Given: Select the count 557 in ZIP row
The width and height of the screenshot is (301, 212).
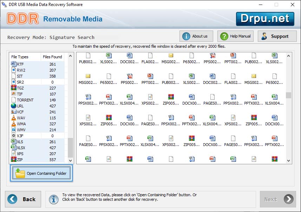Looking at the screenshot, I should pos(53,160).
